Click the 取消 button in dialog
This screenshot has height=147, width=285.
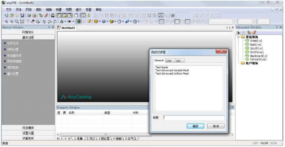[216, 126]
